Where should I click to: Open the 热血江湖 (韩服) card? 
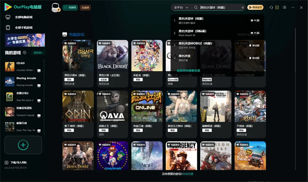pyautogui.click(x=147, y=114)
